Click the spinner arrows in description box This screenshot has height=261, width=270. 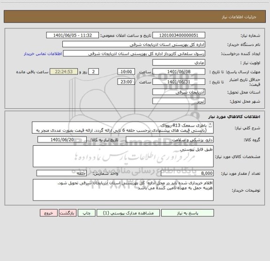coord(210,126)
